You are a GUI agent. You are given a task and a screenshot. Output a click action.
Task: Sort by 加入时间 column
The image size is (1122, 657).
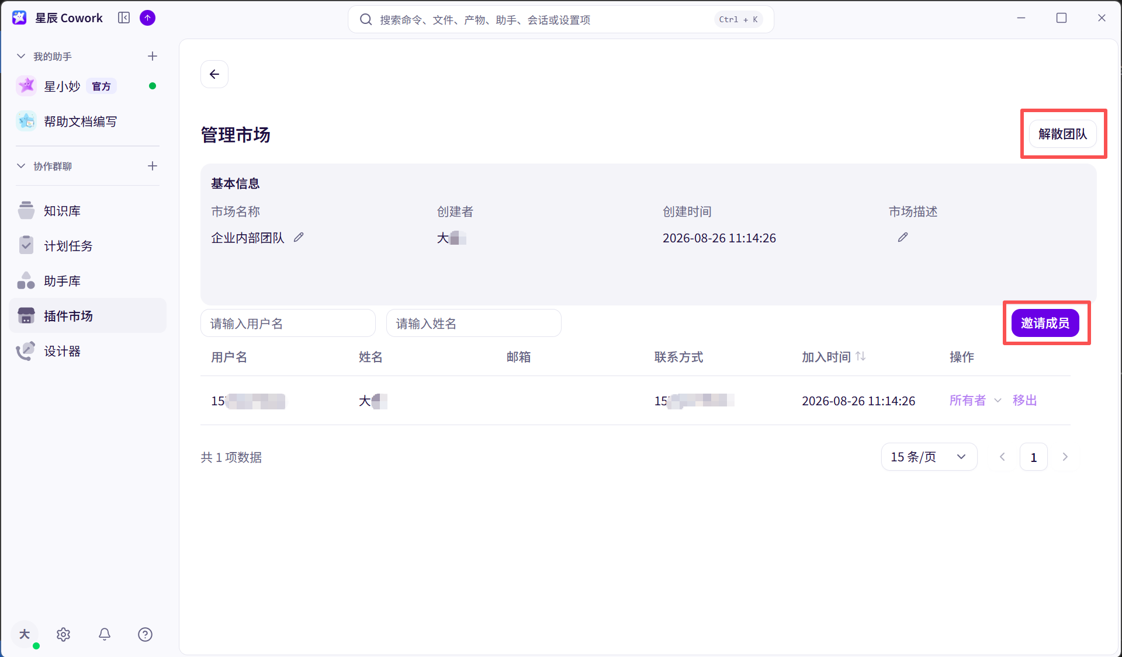(861, 356)
